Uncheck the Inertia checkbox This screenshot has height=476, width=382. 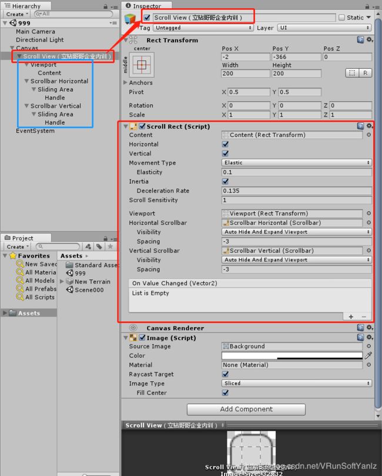point(225,181)
